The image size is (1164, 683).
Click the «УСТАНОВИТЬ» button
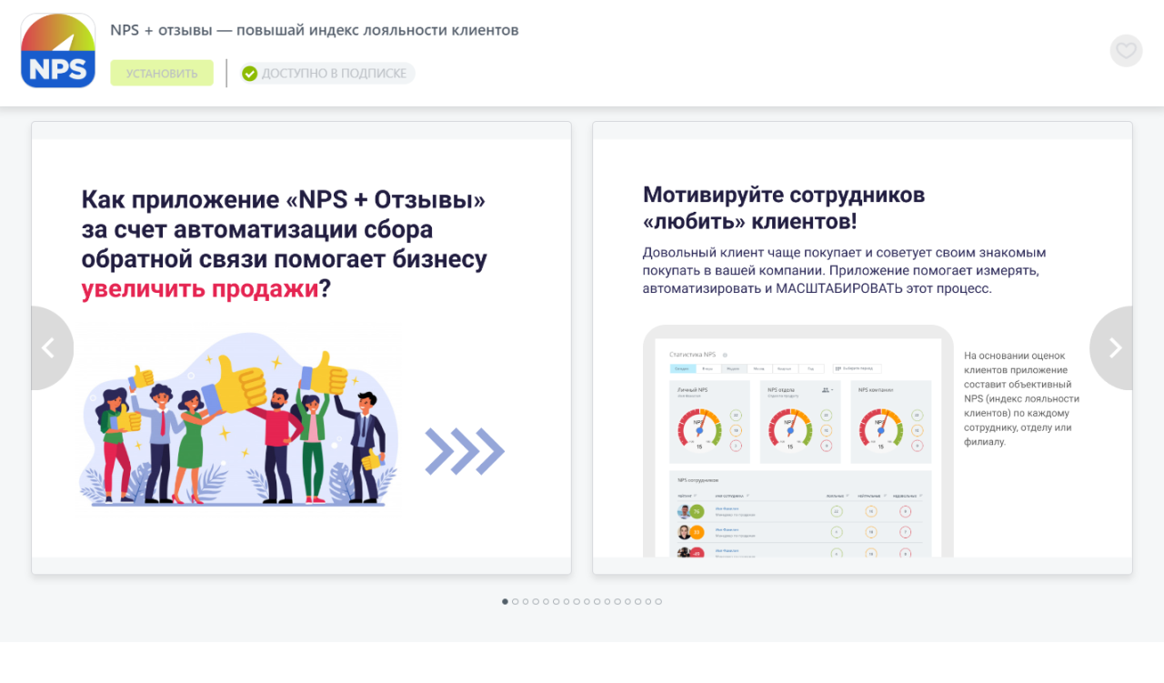(162, 74)
